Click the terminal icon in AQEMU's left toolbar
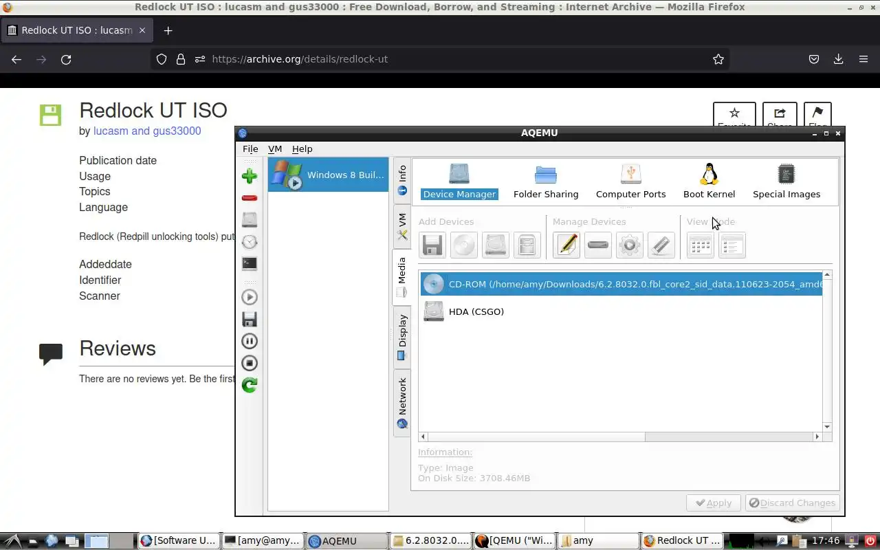 pyautogui.click(x=250, y=263)
